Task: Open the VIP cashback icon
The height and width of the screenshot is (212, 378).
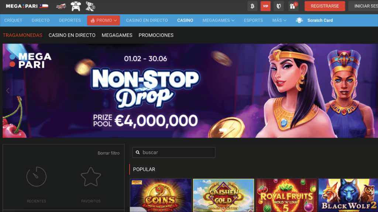Action: [x=265, y=6]
